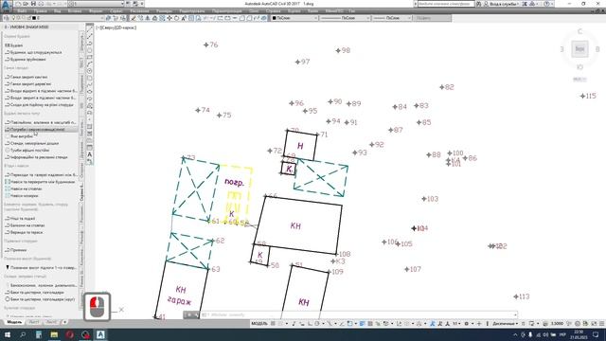Switch to the Модель tab

(x=14, y=322)
